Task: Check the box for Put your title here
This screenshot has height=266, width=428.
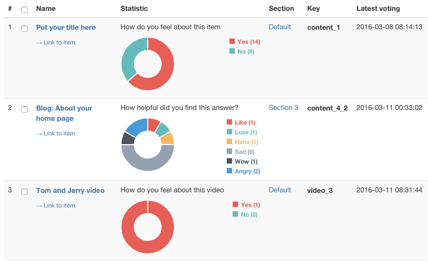Action: coord(24,28)
